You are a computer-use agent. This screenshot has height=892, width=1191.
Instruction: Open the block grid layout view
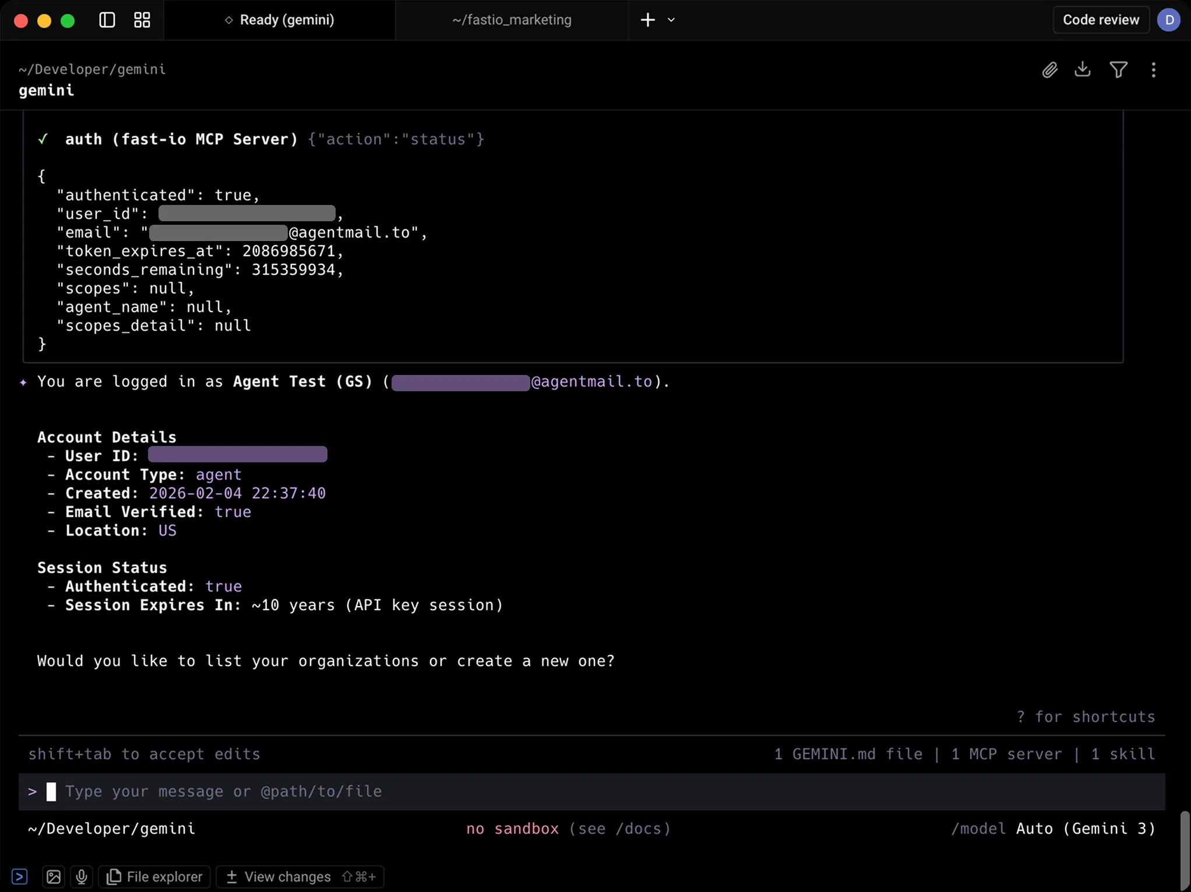coord(141,19)
